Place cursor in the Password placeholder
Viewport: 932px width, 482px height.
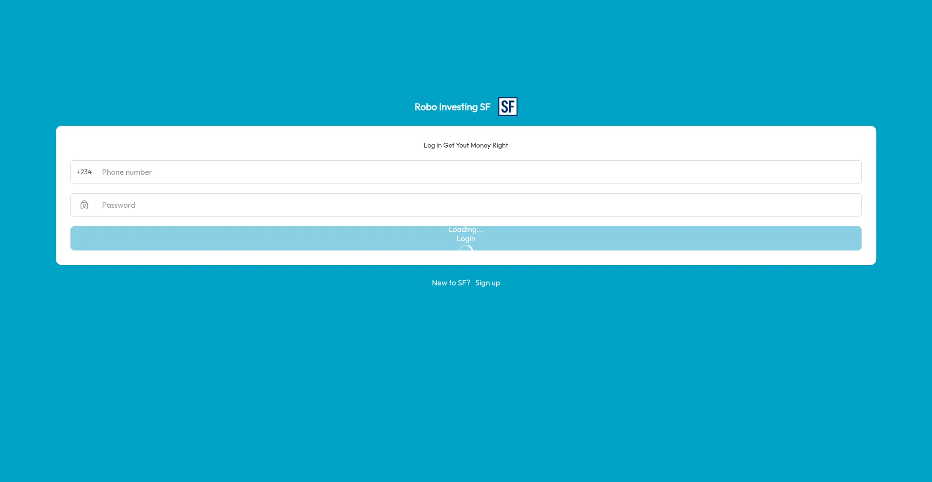(119, 205)
